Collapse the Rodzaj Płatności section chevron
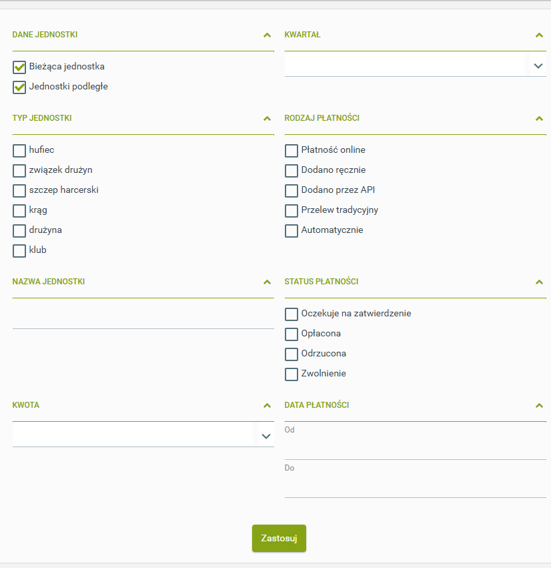This screenshot has height=568, width=551. point(539,119)
